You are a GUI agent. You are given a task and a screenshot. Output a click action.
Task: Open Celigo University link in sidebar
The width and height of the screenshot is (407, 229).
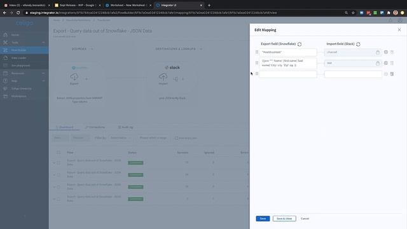[24, 88]
